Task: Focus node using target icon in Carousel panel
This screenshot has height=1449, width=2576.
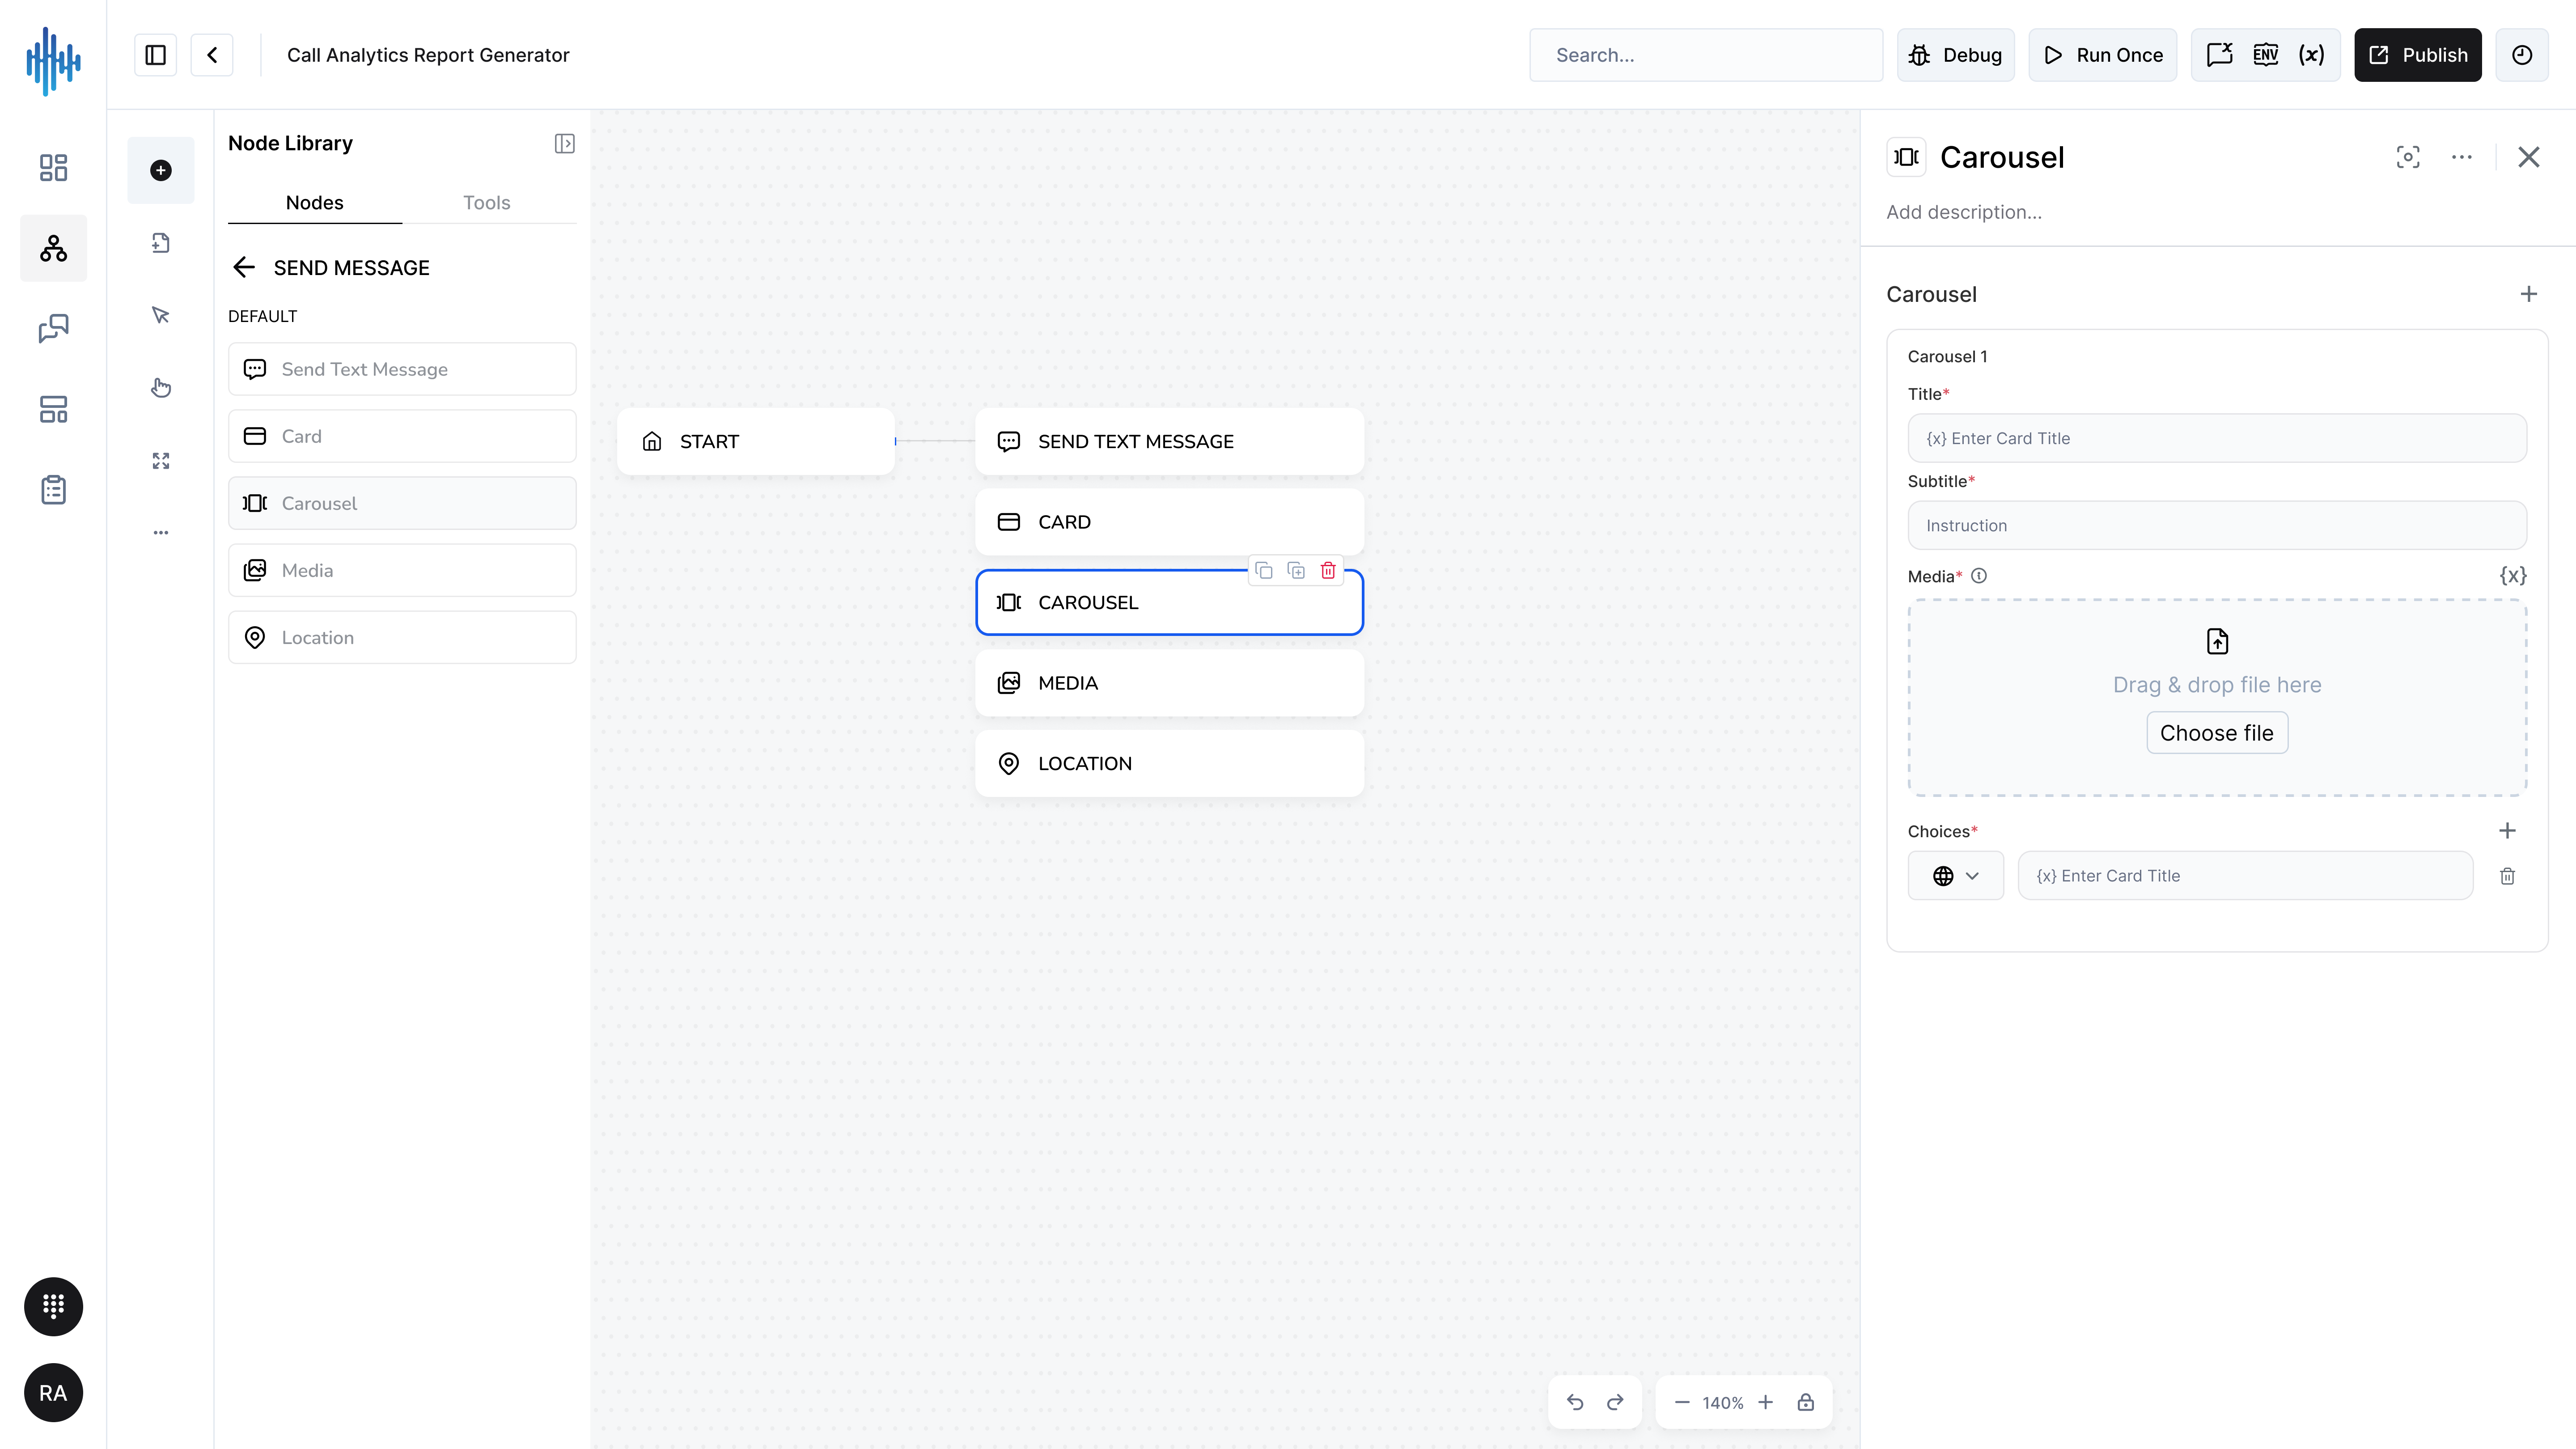Action: click(x=2408, y=157)
